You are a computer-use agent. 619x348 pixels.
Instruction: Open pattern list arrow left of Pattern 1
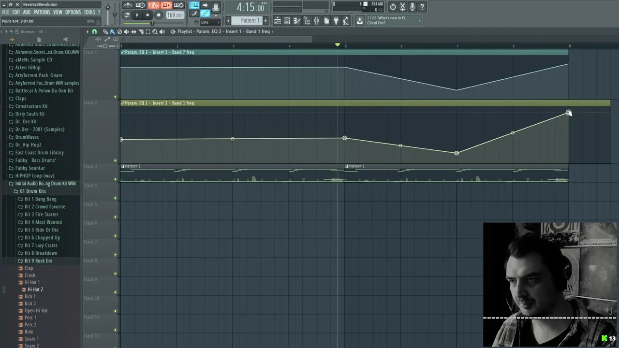point(228,21)
